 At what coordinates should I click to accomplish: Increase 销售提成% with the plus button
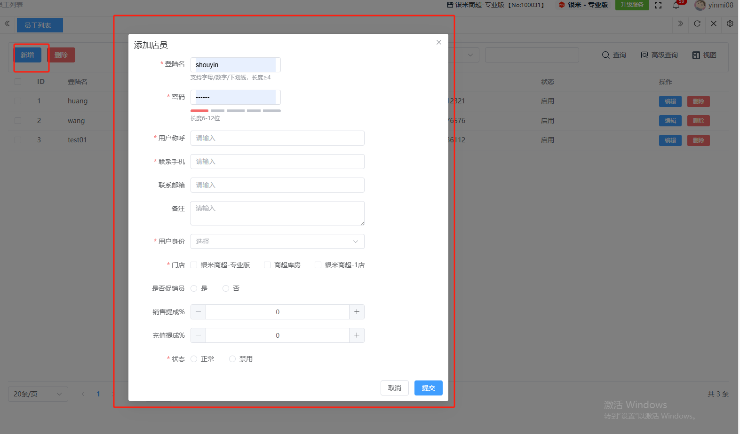tap(357, 312)
